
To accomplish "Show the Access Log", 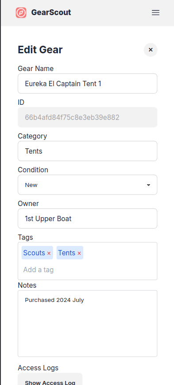I will [50, 380].
